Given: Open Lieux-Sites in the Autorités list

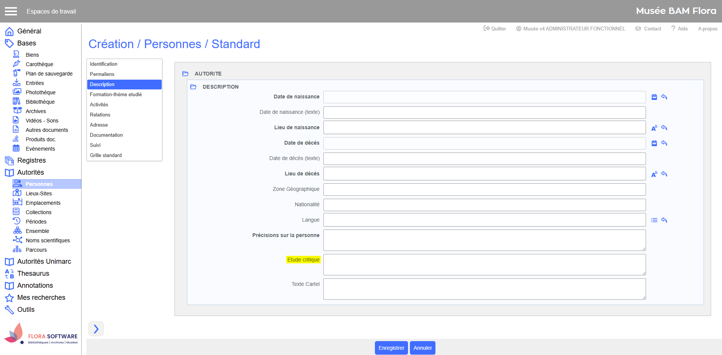Looking at the screenshot, I should [38, 193].
